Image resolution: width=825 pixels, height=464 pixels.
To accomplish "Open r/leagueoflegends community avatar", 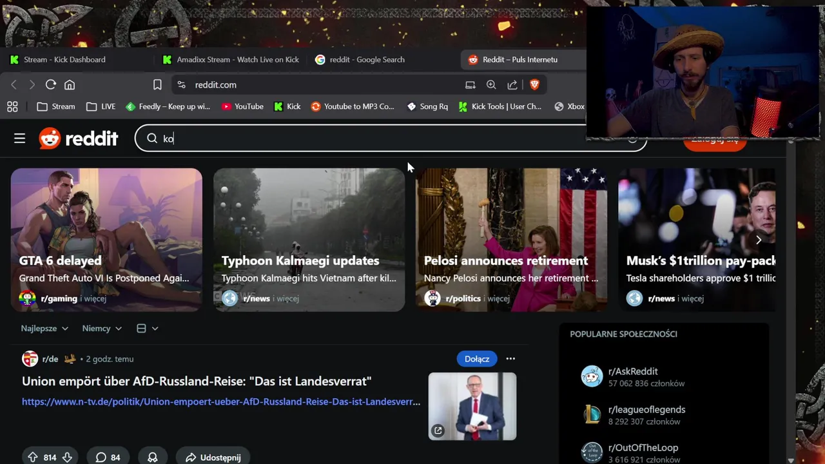I will click(x=592, y=415).
